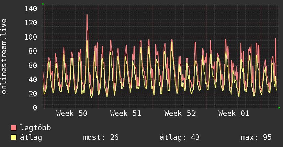Select the Week 51 axis label
The height and width of the screenshot is (147, 283).
click(126, 113)
